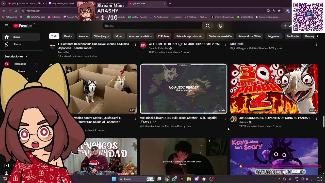This screenshot has width=325, height=183.
Task: Click browser address bar youtube.com
Action: tap(142, 11)
